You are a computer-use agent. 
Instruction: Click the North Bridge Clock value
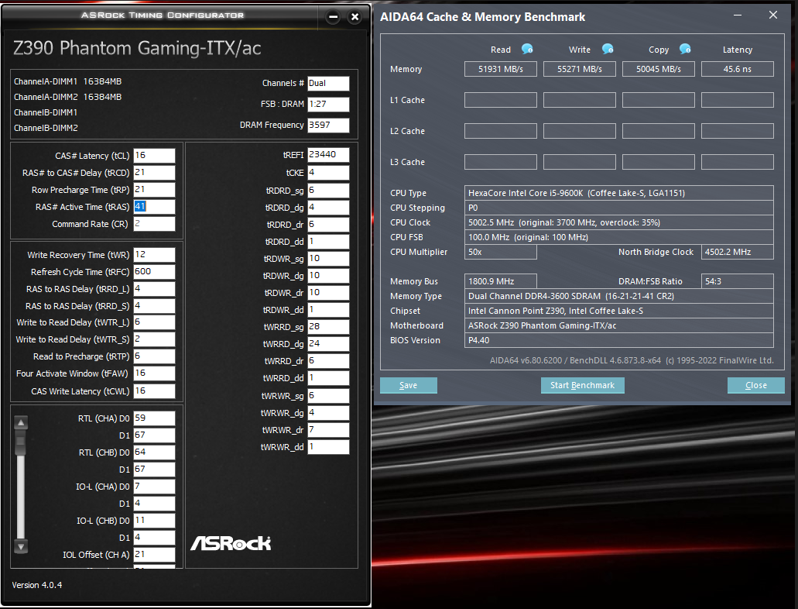point(738,253)
